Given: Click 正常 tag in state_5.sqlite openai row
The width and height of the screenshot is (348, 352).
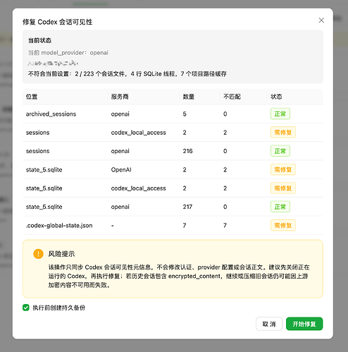Looking at the screenshot, I should [280, 207].
